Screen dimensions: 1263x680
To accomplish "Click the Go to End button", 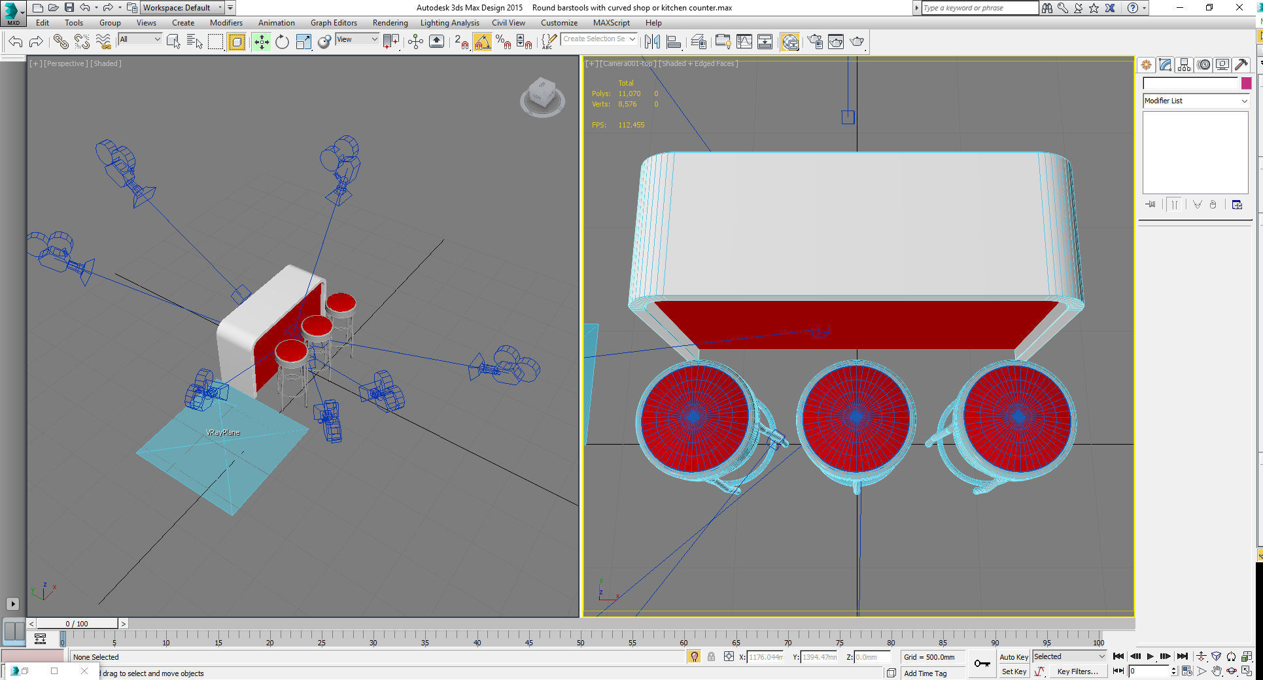I will tap(1183, 656).
